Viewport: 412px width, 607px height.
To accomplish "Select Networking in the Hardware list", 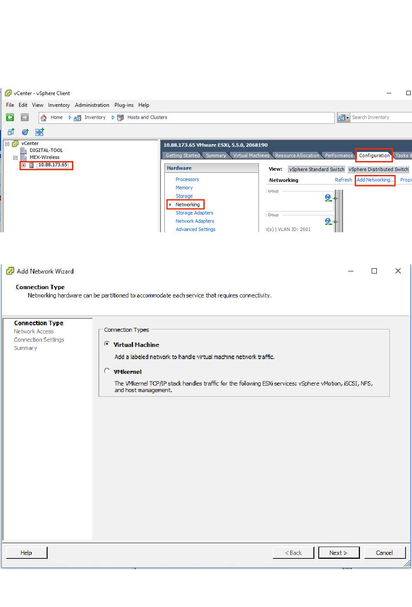I will 188,205.
